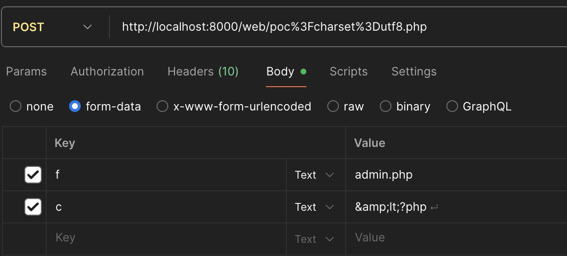The image size is (567, 256).
Task: Click the empty Key placeholder field
Action: pyautogui.click(x=165, y=238)
